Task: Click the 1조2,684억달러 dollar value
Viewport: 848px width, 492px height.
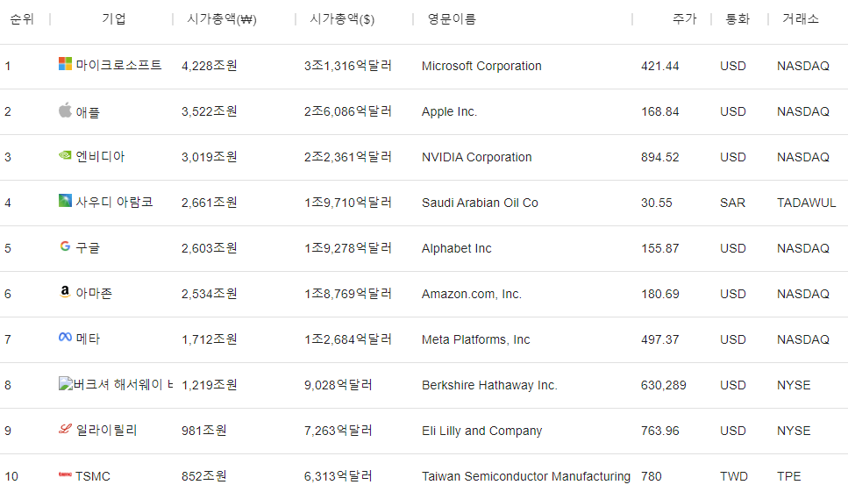Action: click(348, 339)
